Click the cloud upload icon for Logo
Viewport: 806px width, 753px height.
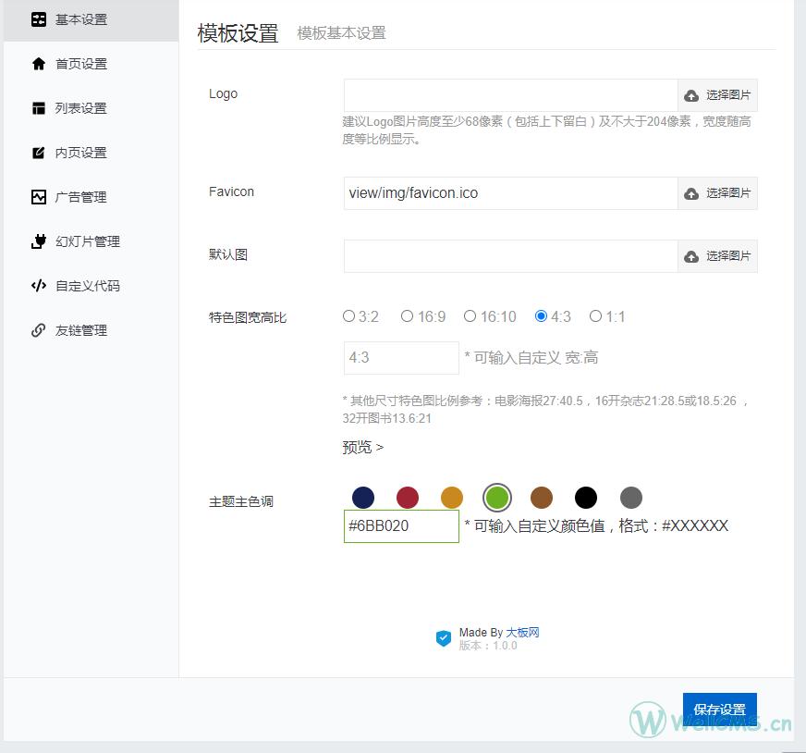tap(691, 95)
